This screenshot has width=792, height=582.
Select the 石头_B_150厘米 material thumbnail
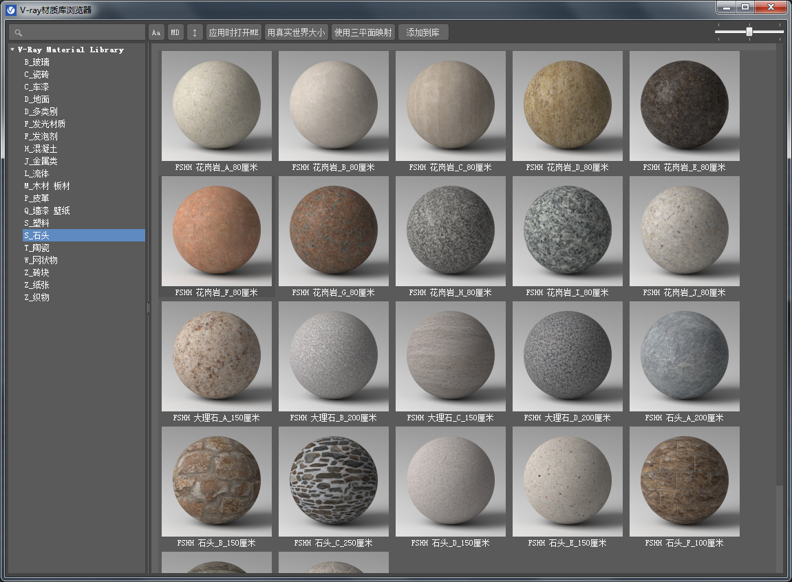(217, 482)
